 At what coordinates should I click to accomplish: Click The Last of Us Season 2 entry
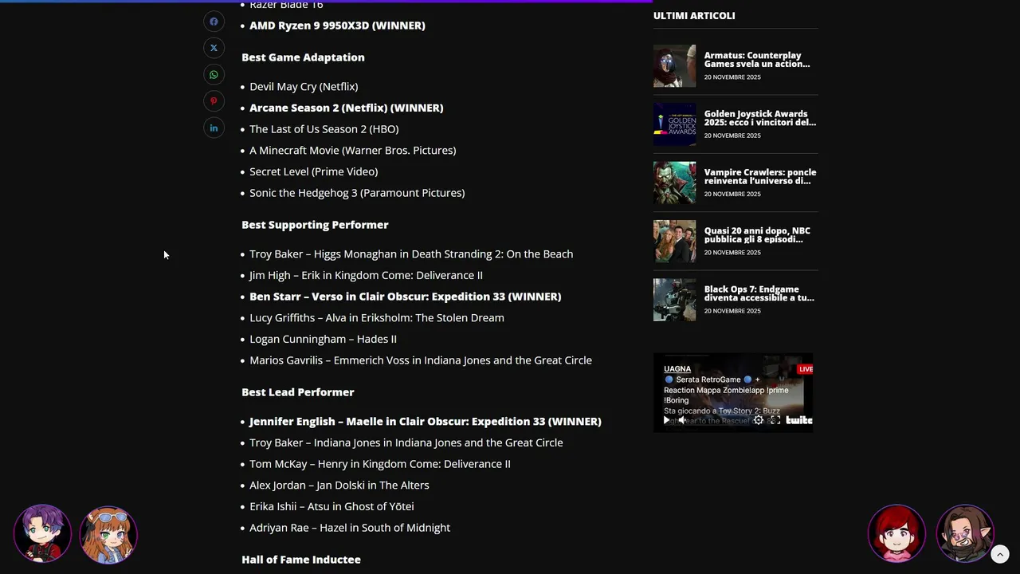click(x=324, y=129)
